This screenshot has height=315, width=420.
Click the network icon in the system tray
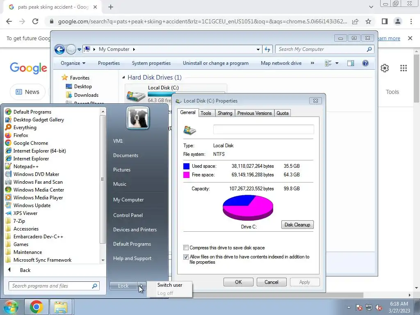click(369, 307)
